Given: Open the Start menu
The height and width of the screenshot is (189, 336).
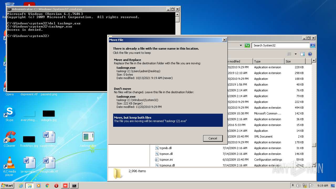Looking at the screenshot, I should click(x=7, y=185).
